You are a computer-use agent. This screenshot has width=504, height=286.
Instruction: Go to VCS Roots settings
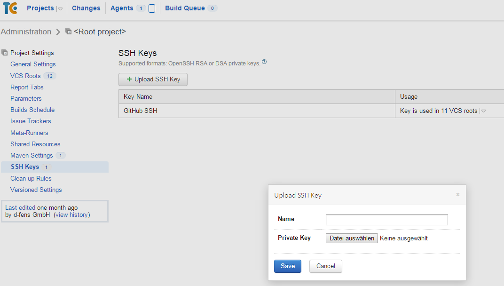(x=25, y=76)
